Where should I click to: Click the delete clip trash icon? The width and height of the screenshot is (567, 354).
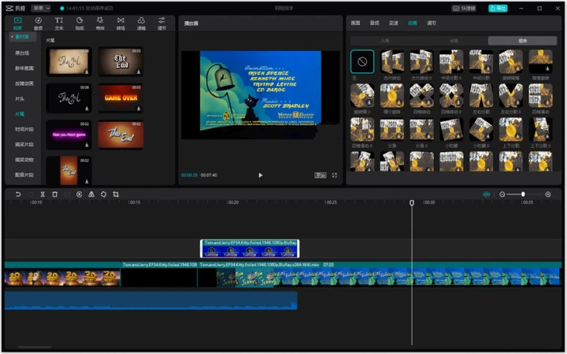tap(55, 194)
